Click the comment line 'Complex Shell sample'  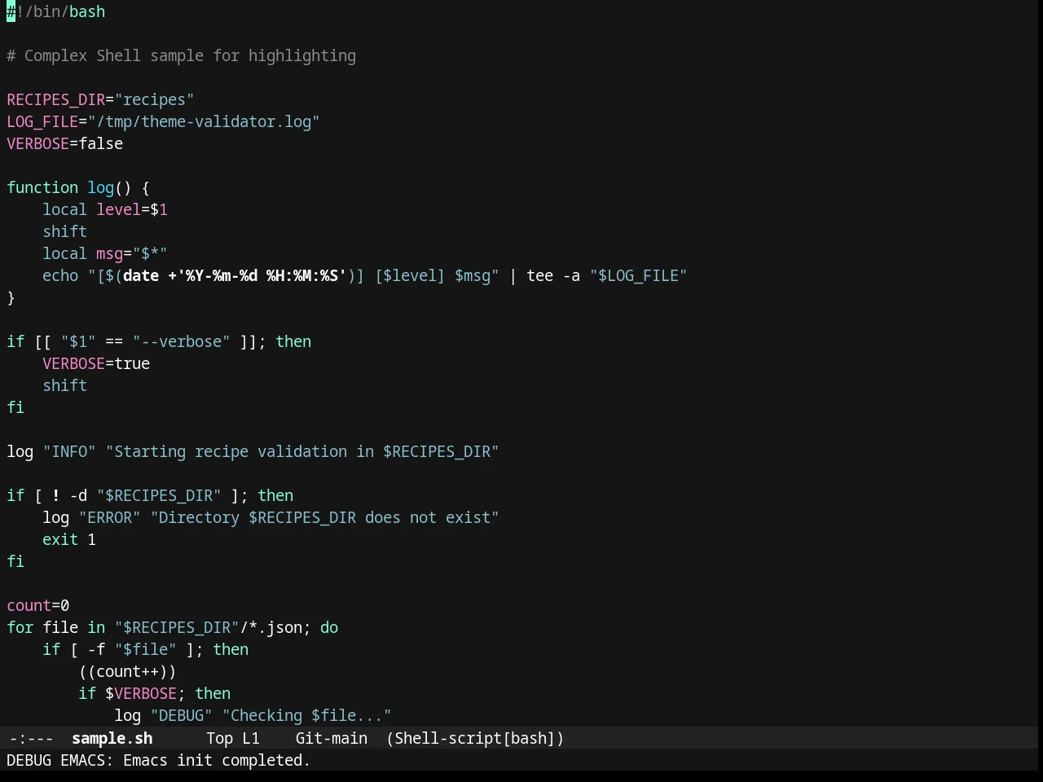[x=181, y=55]
